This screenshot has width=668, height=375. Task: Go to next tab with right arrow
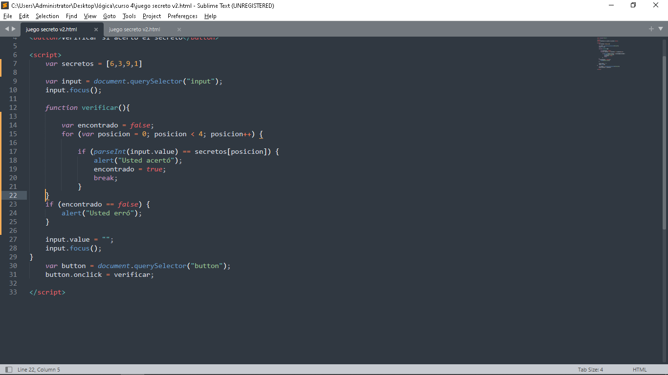click(x=14, y=29)
